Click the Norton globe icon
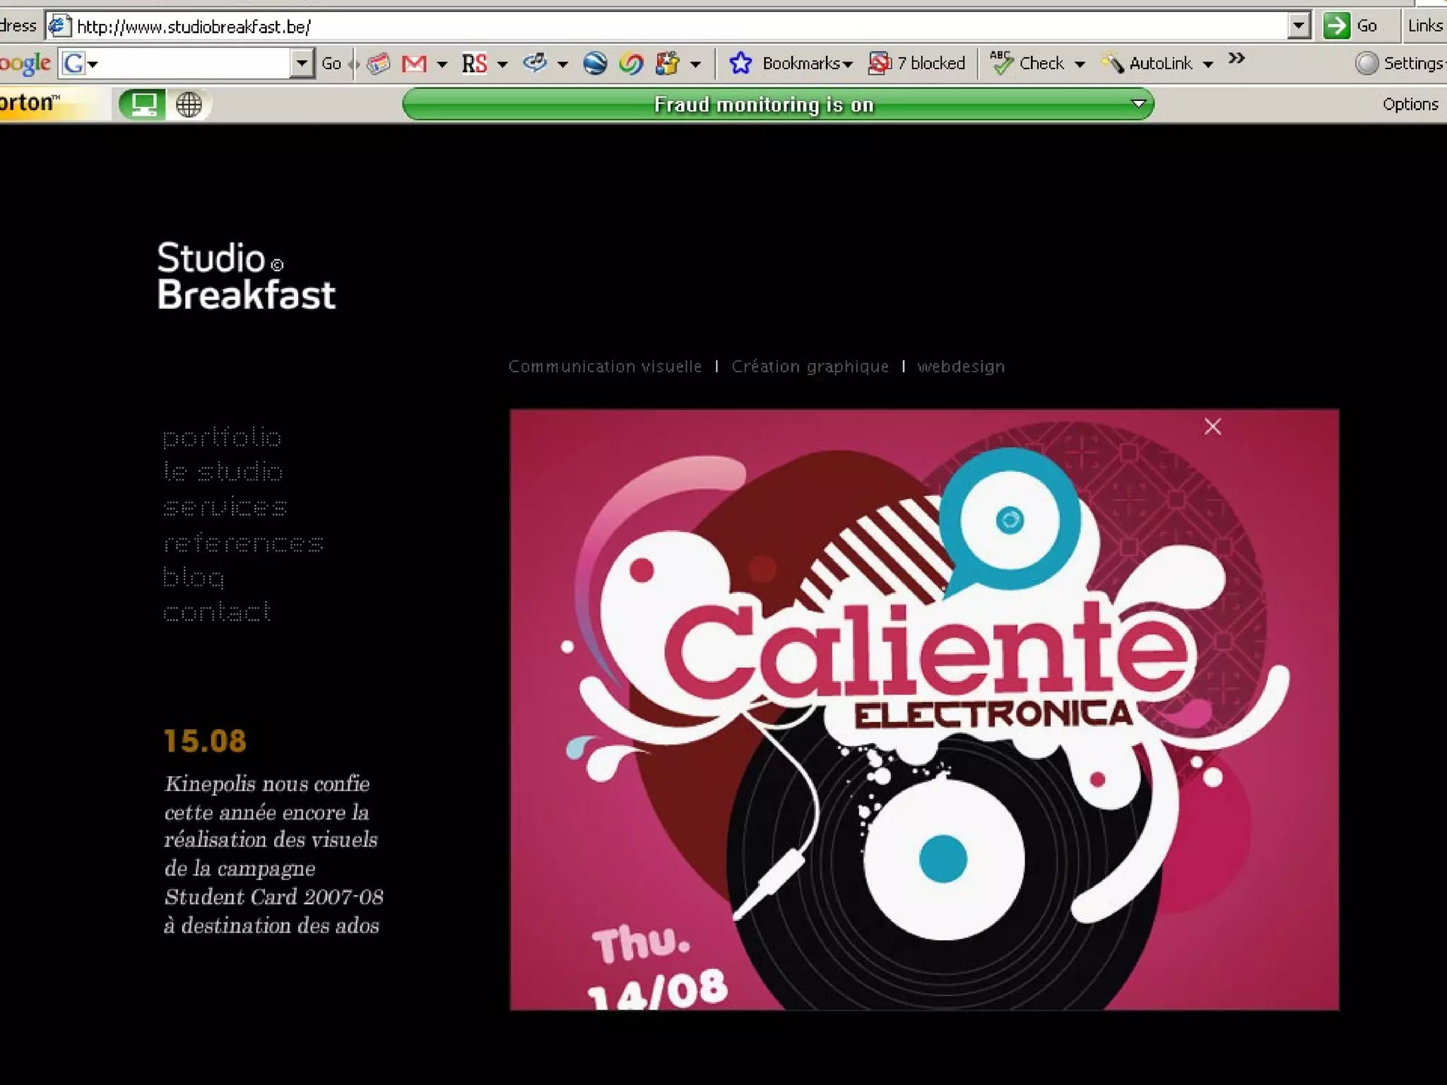Viewport: 1447px width, 1085px height. [189, 105]
